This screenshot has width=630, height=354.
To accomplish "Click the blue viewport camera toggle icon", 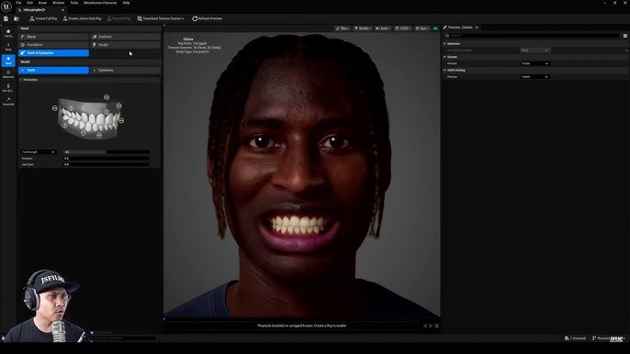I will (435, 28).
